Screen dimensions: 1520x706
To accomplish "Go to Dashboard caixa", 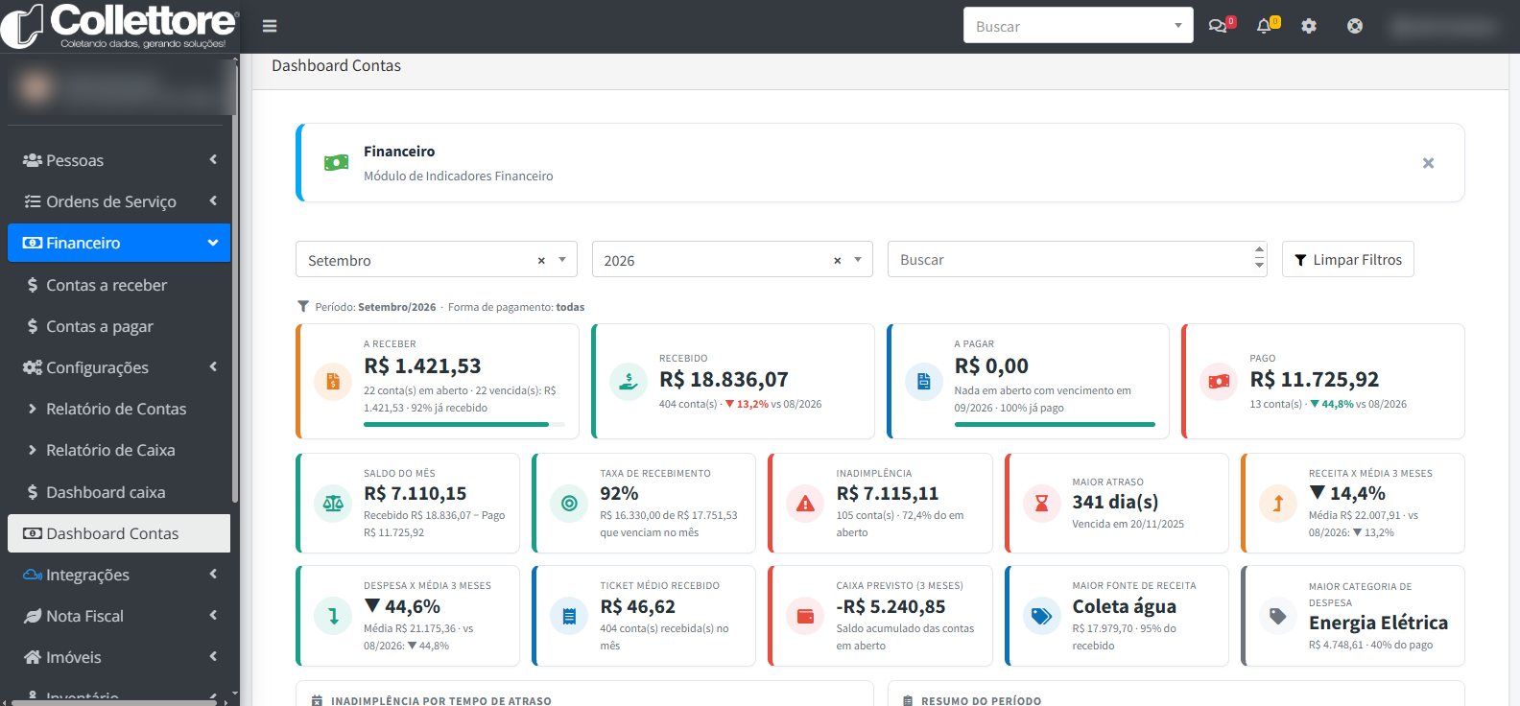I will (119, 492).
